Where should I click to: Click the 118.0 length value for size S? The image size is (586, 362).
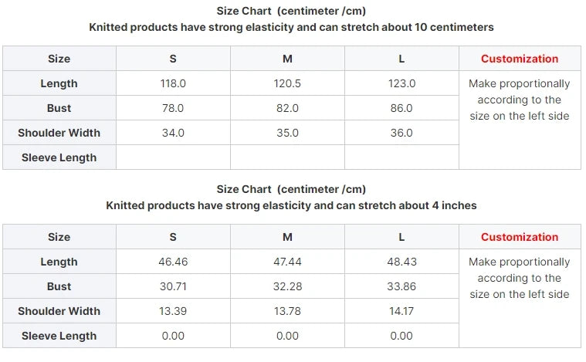click(173, 83)
